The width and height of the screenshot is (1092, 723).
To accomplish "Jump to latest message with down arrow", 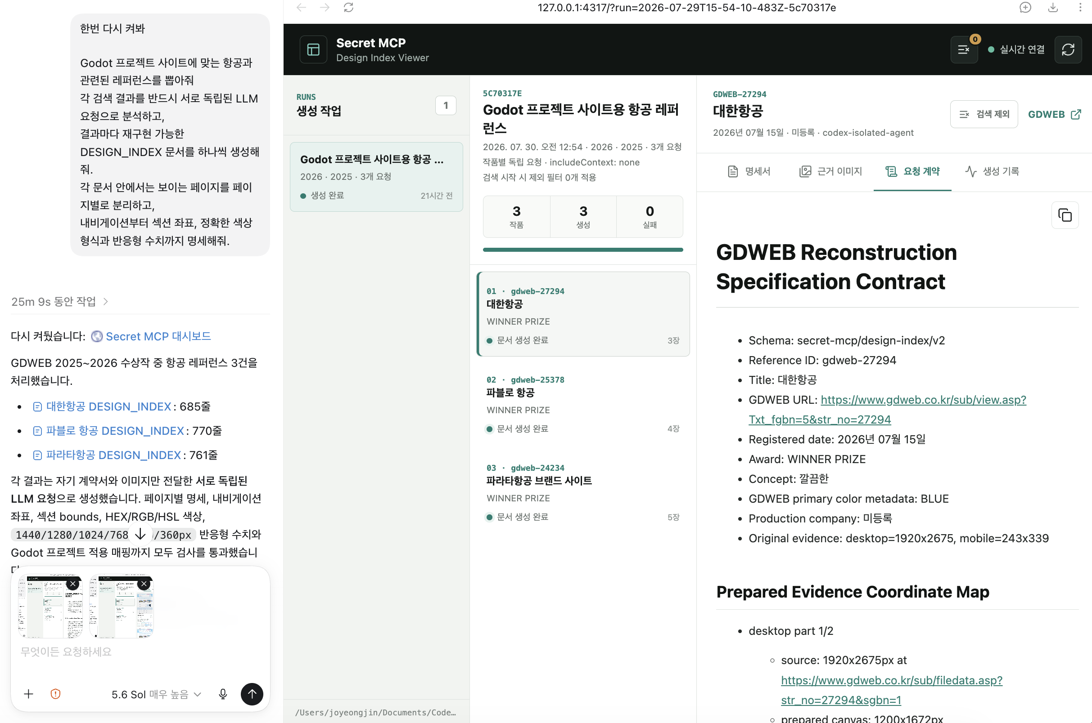I will pos(140,534).
